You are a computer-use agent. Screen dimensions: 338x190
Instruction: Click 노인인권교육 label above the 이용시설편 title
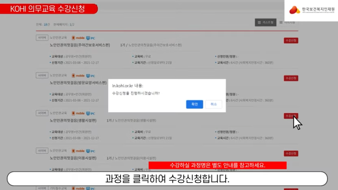(58, 151)
